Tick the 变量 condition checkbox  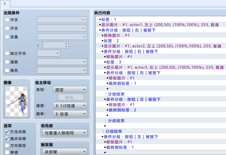(7, 36)
